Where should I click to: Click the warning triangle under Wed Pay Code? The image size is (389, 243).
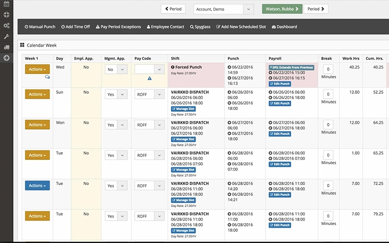149,78
